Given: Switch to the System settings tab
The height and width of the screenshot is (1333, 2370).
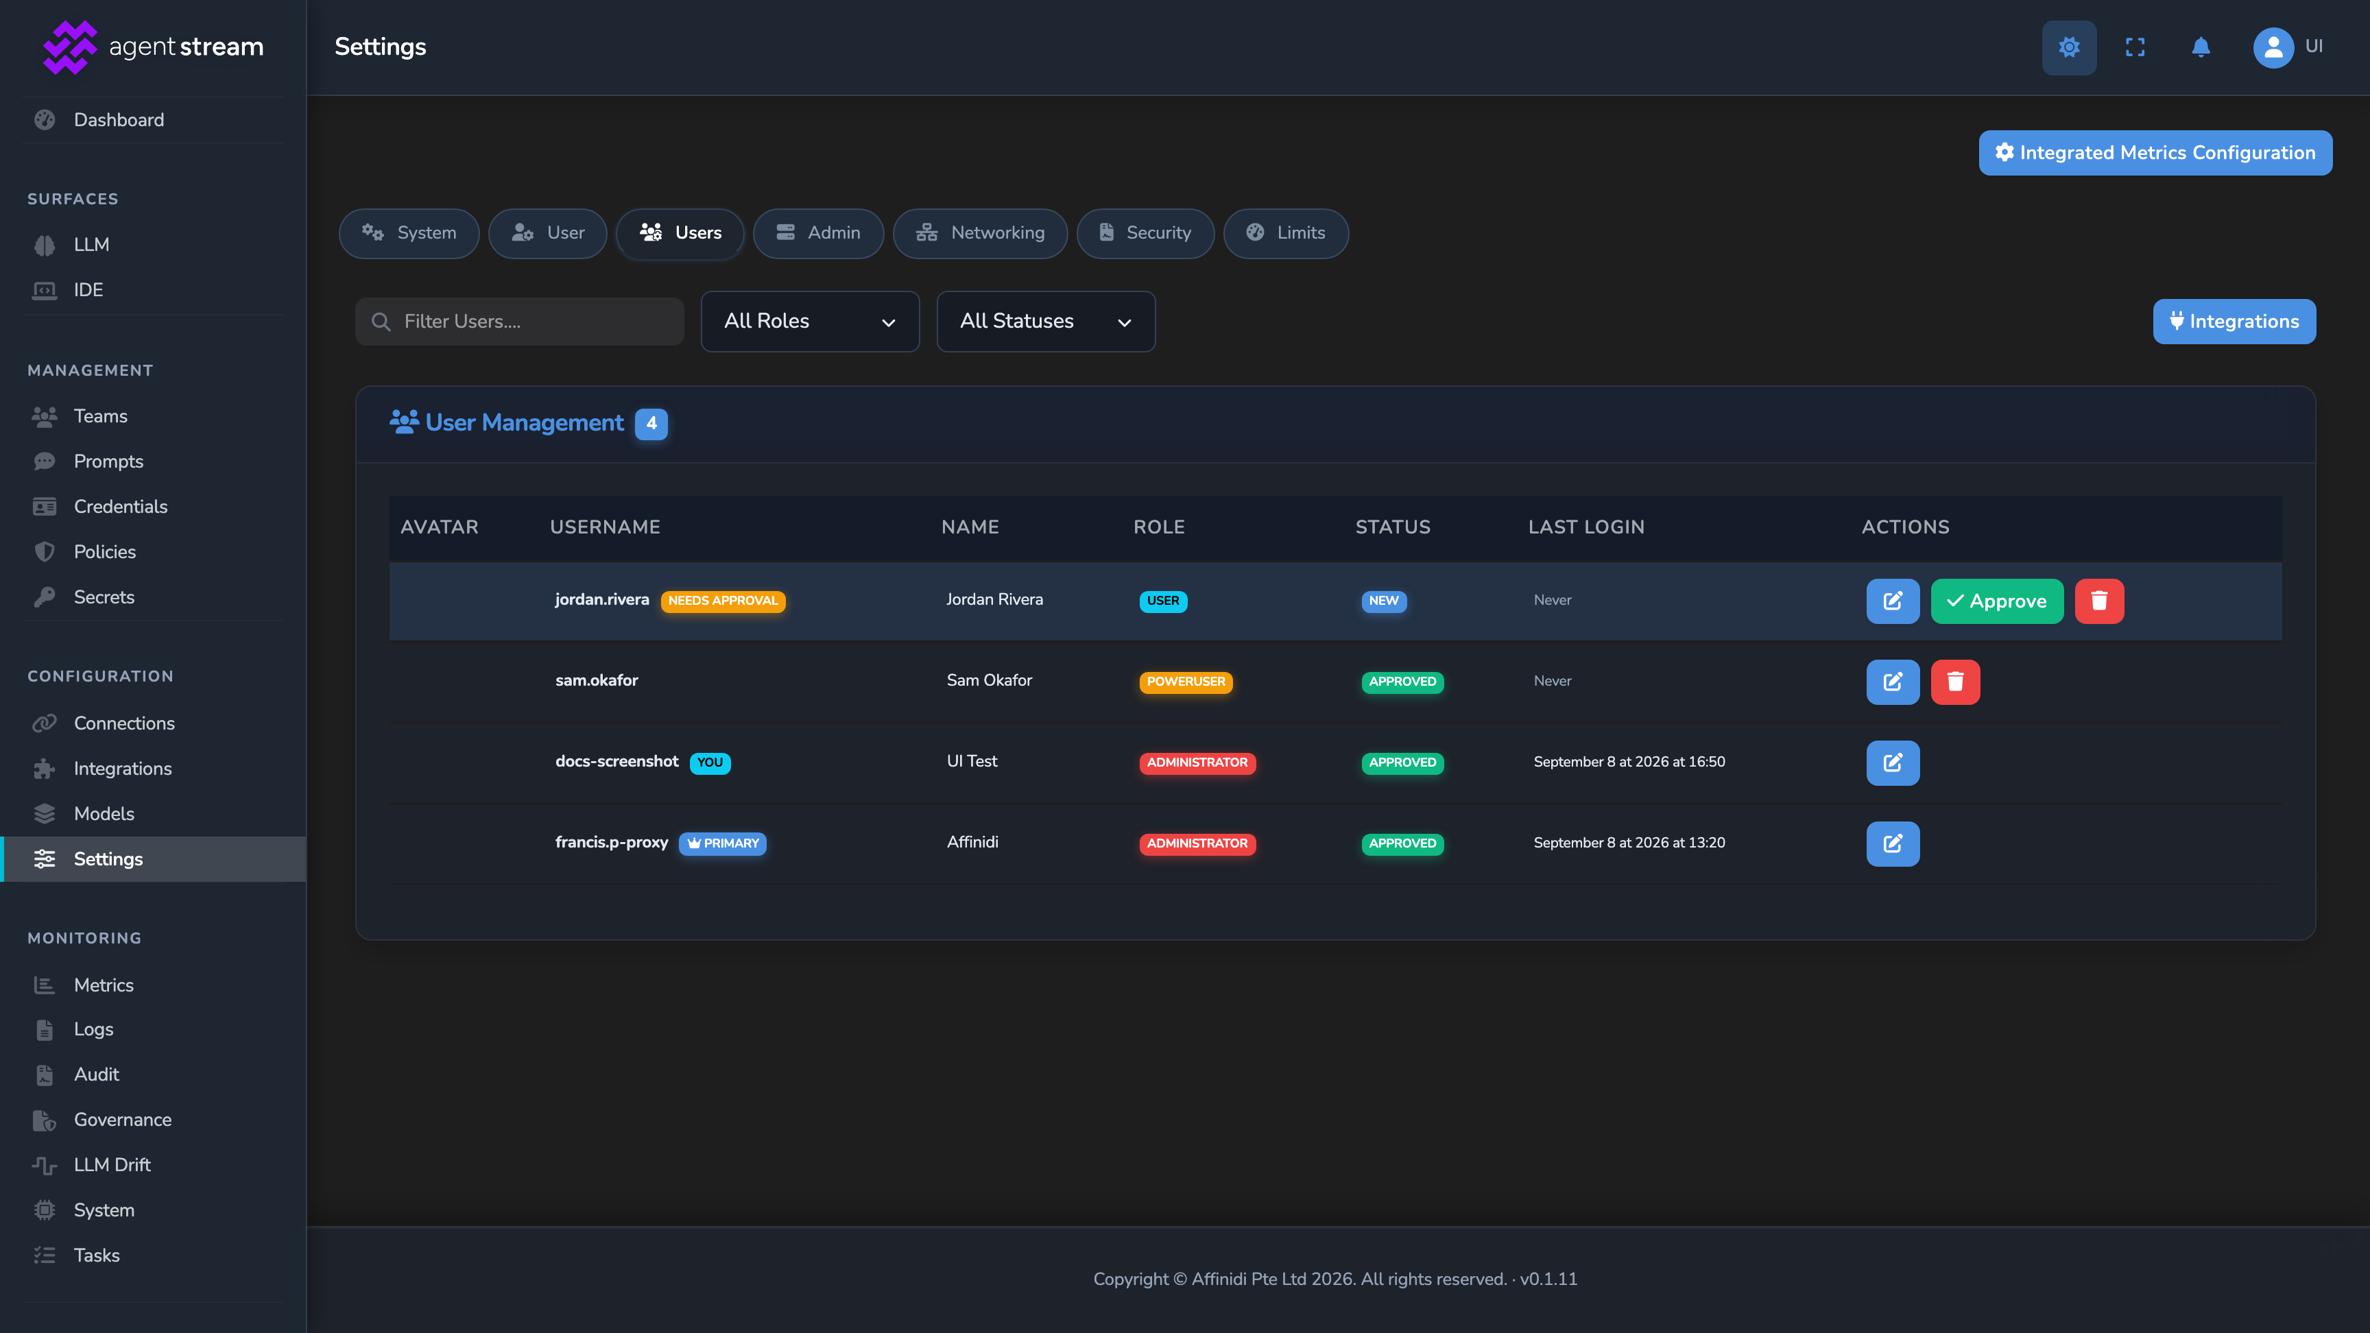Looking at the screenshot, I should 409,234.
